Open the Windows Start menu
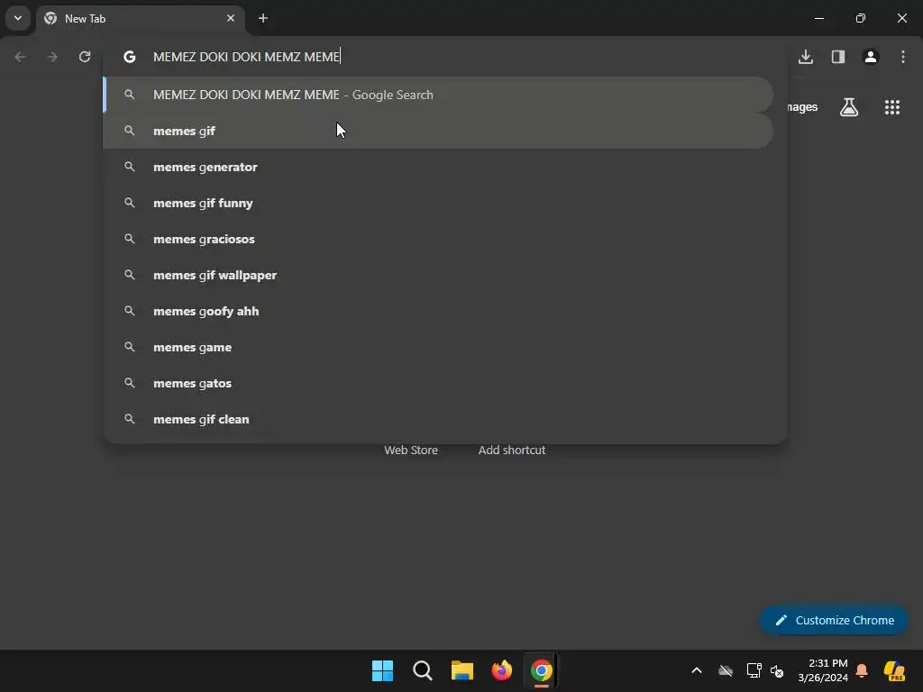The image size is (923, 692). click(382, 670)
